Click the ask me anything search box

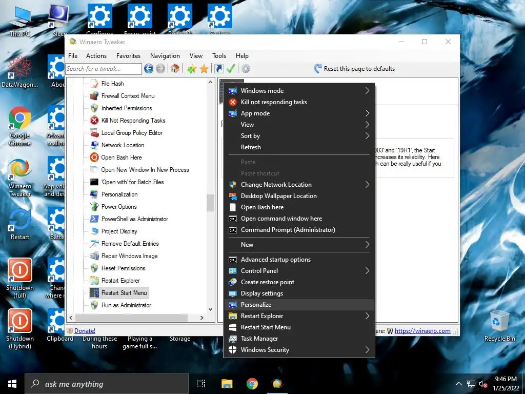click(107, 384)
